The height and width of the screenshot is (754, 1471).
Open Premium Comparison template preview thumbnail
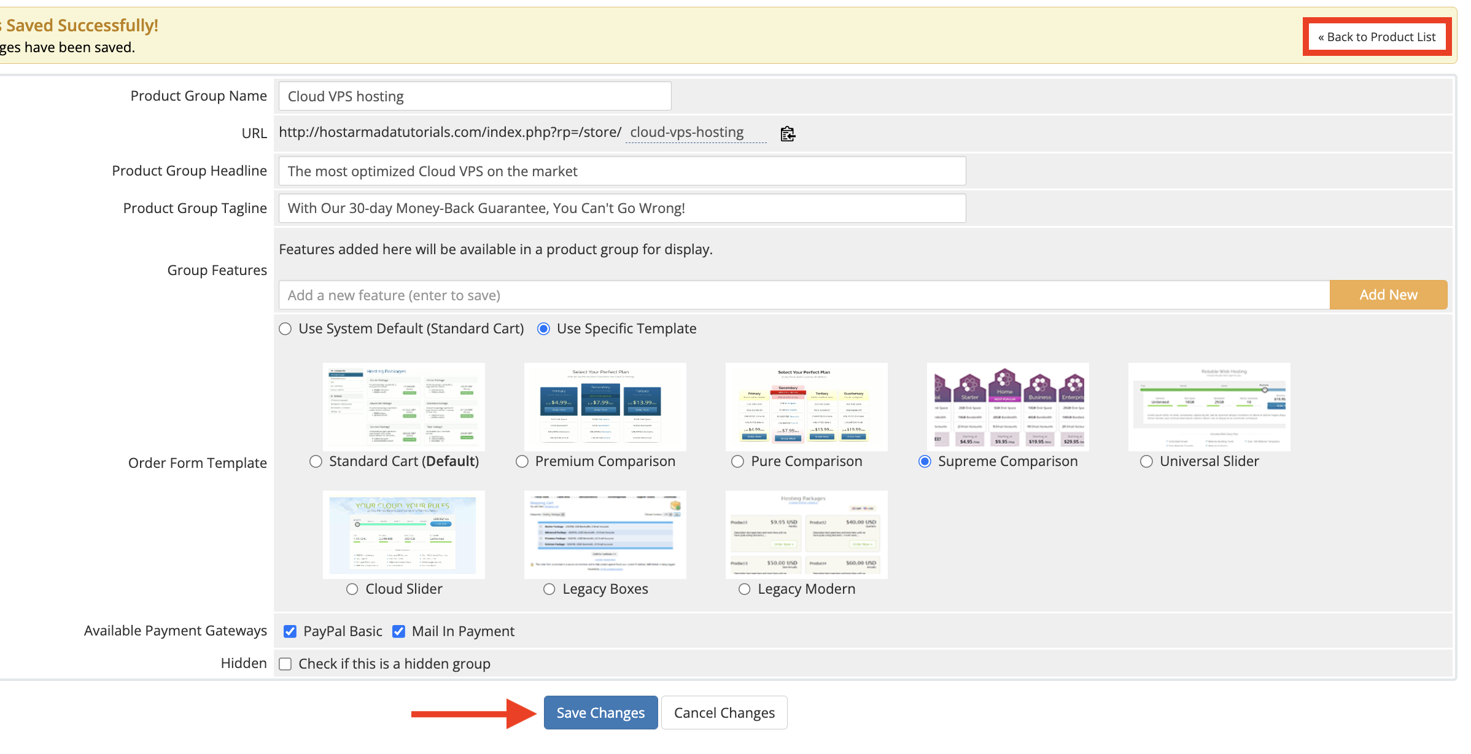click(605, 407)
